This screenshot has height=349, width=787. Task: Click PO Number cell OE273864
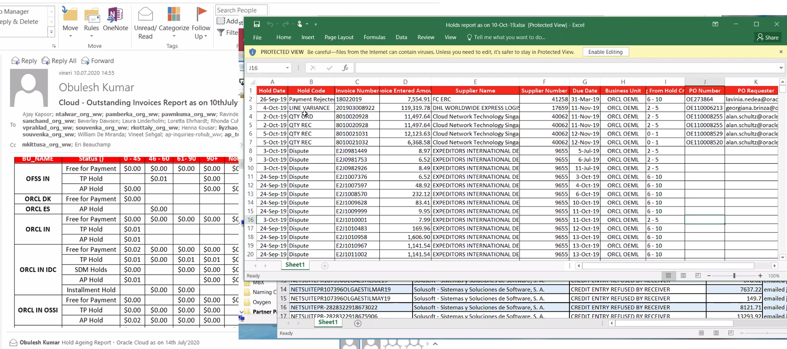[705, 100]
